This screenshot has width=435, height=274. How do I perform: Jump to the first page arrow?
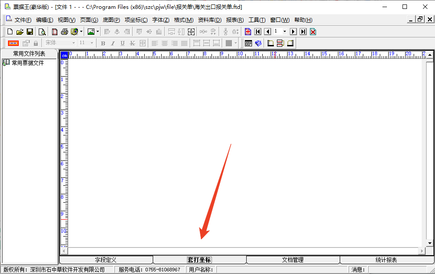click(258, 32)
